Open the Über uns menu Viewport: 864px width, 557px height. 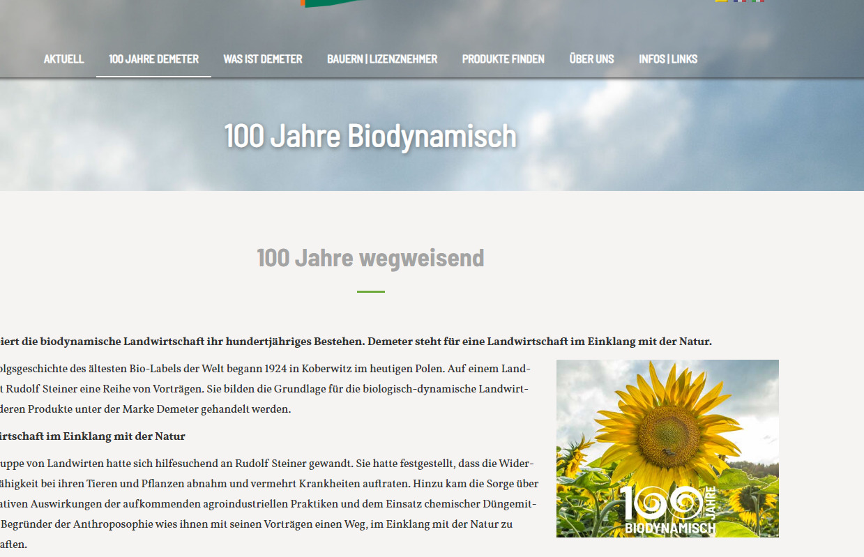[591, 59]
